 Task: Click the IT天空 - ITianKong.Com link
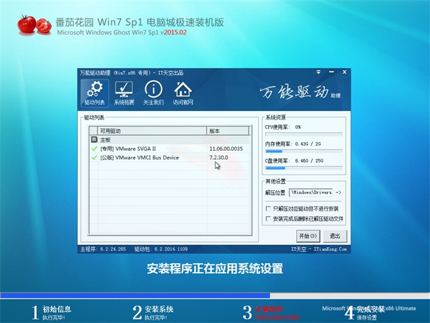pyautogui.click(x=318, y=249)
